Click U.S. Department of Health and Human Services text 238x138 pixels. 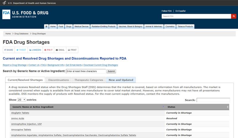pos(32,3)
